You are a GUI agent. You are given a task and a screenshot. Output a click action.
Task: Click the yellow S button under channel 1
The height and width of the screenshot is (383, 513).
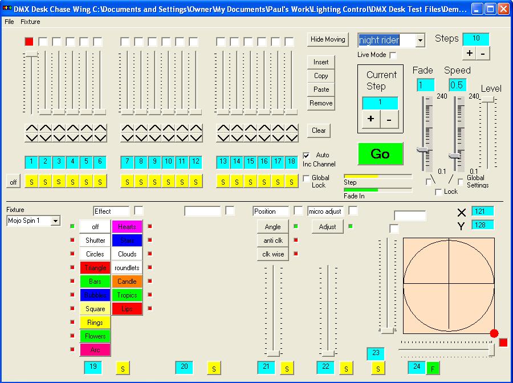(31, 181)
